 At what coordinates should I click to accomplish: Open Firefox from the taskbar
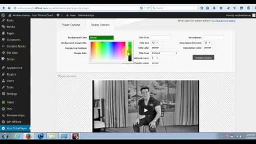[28, 136]
